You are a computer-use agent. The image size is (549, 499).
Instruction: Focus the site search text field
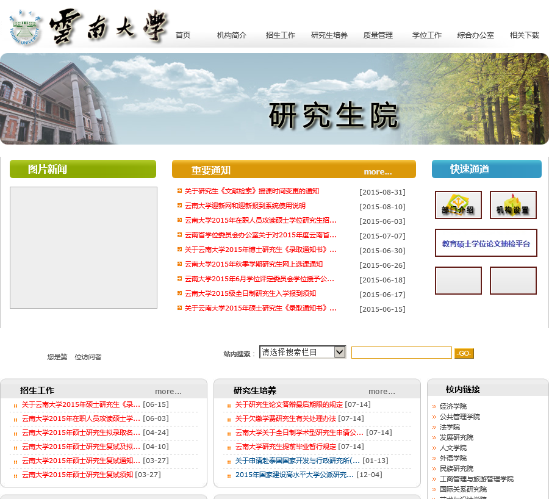tap(401, 353)
